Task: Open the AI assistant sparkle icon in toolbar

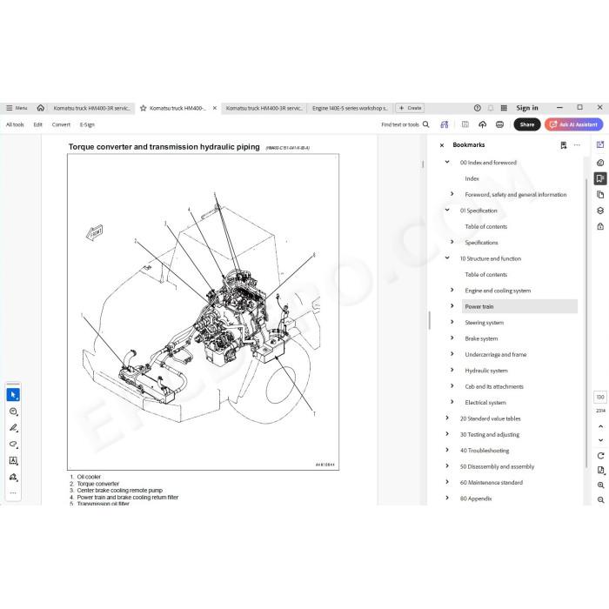Action: (445, 124)
